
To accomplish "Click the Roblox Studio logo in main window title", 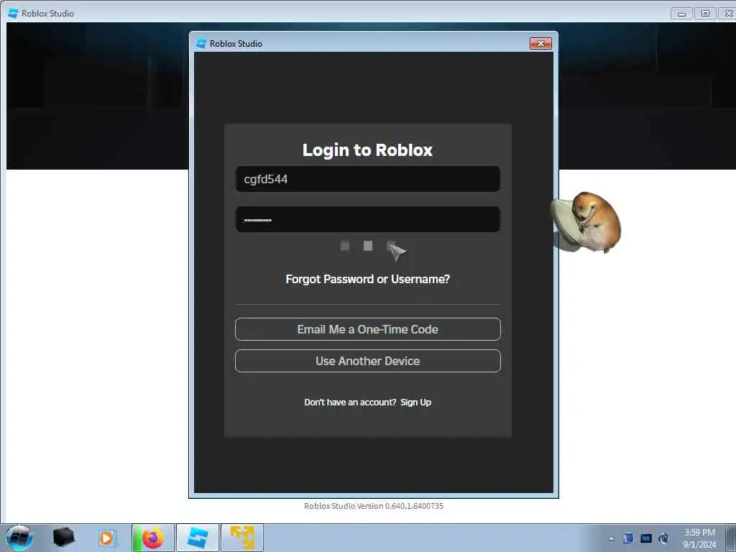I will pos(13,13).
